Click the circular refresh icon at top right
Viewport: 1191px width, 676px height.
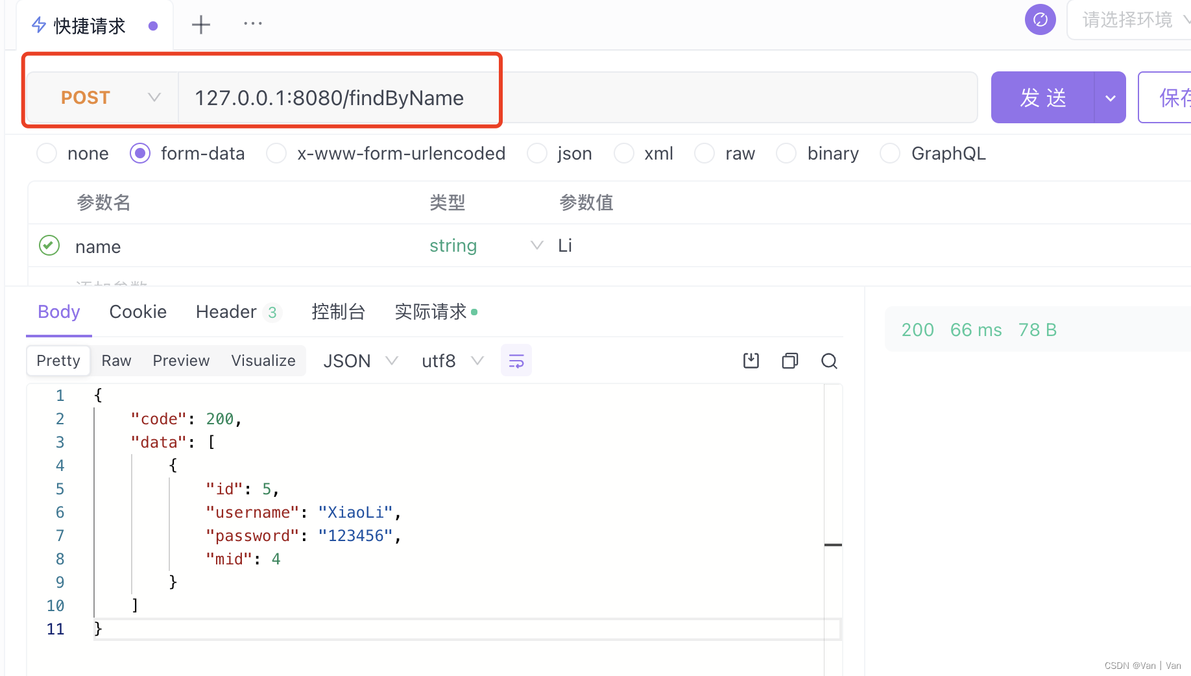click(x=1040, y=19)
